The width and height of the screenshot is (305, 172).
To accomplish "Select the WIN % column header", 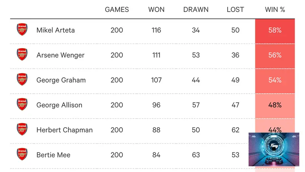I will [x=275, y=10].
